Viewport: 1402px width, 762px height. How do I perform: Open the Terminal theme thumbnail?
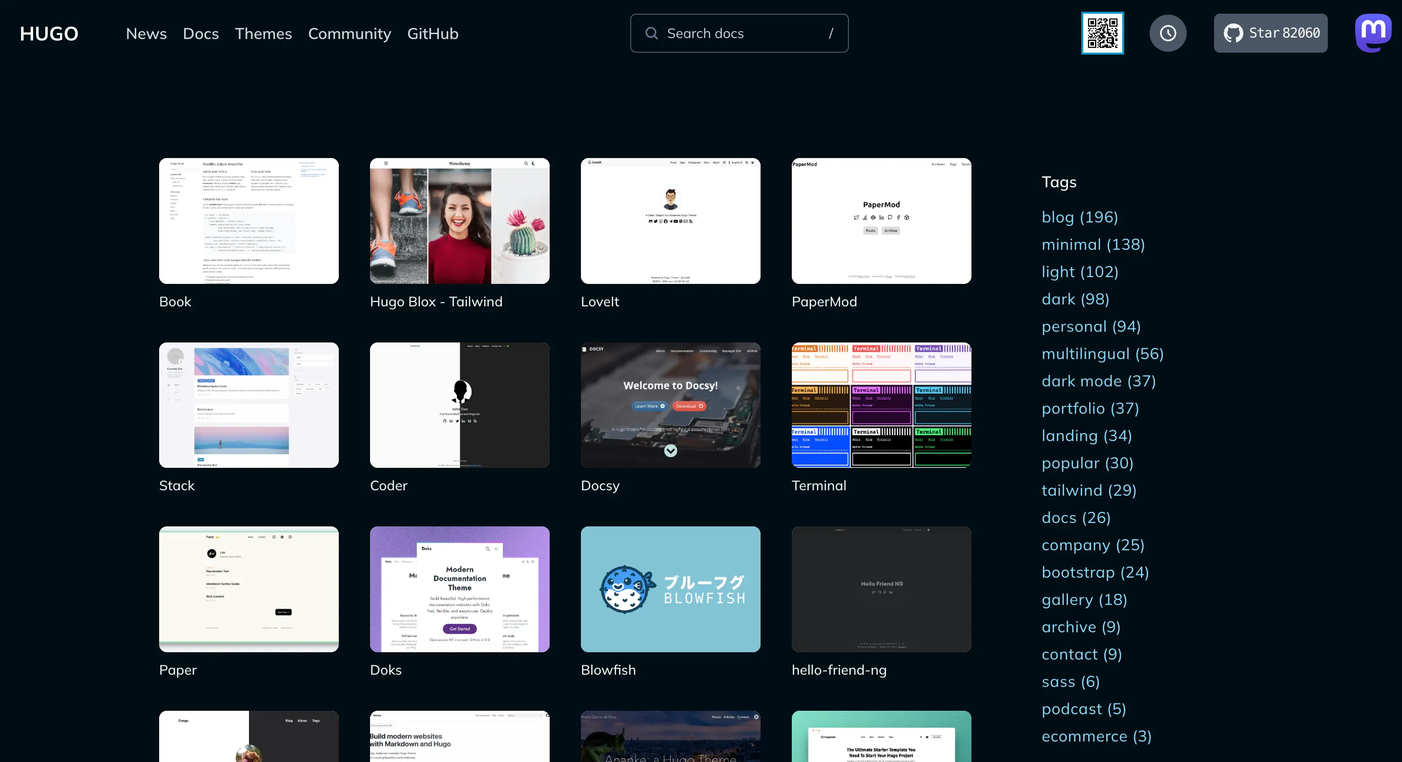[x=881, y=404]
